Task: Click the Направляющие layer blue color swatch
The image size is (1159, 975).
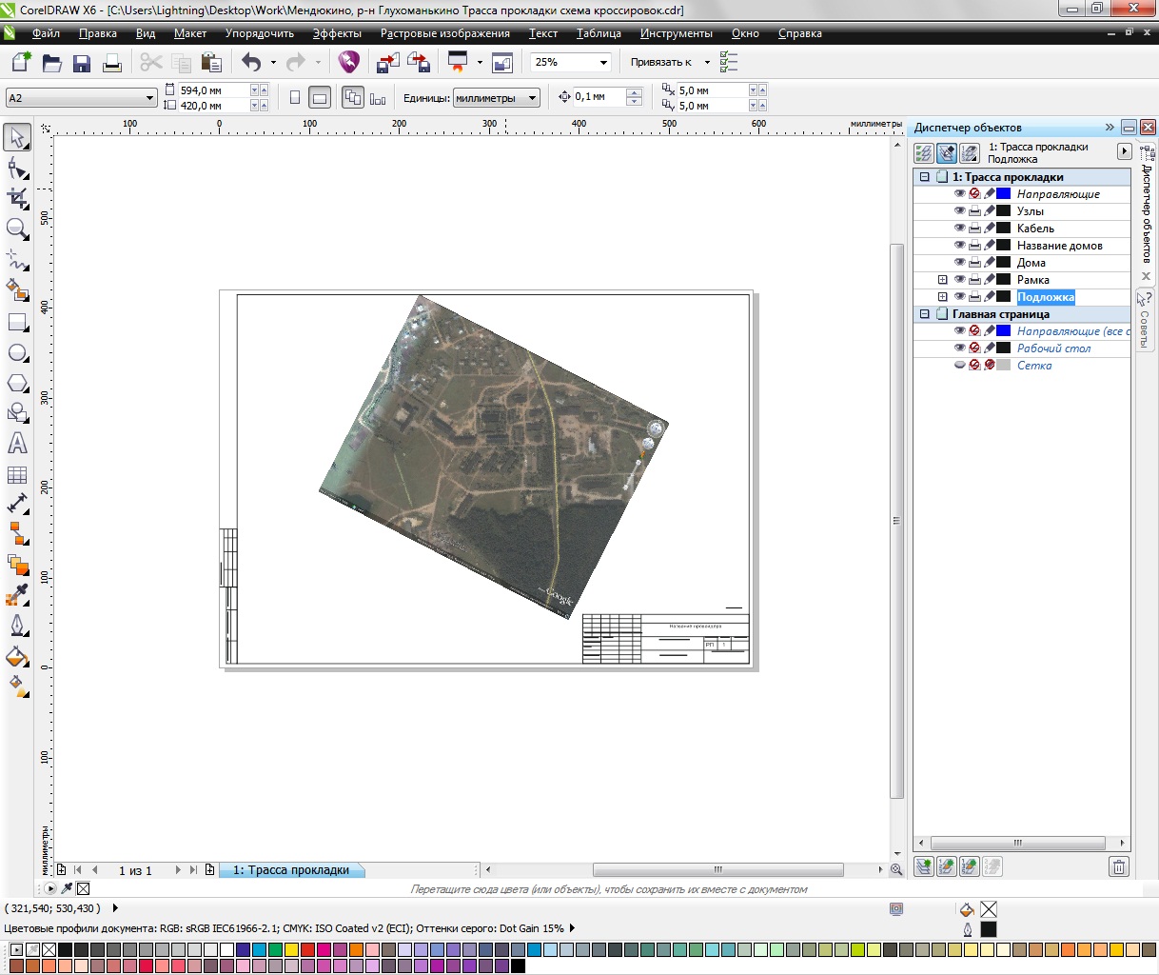Action: tap(1003, 194)
